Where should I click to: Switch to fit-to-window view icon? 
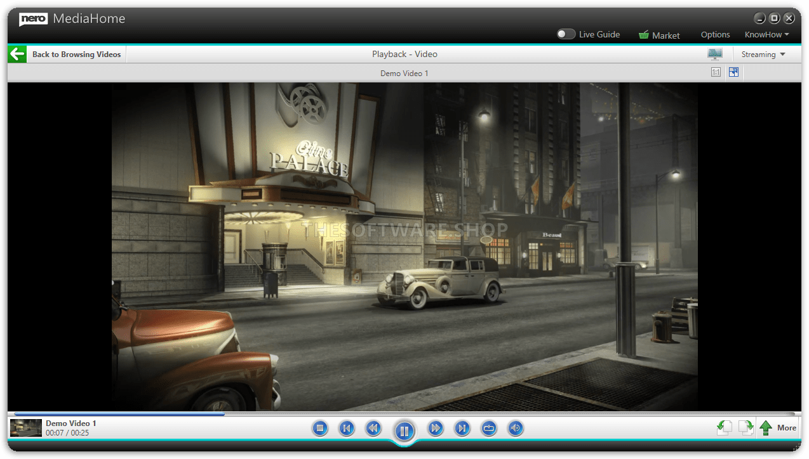click(733, 72)
